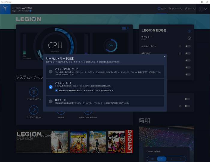This screenshot has height=162, width=210.
Task: Open the システム アップデート icon
Action: pyautogui.click(x=34, y=92)
